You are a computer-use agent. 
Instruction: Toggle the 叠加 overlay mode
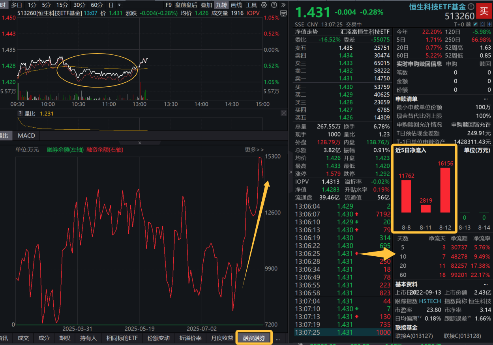[206, 6]
